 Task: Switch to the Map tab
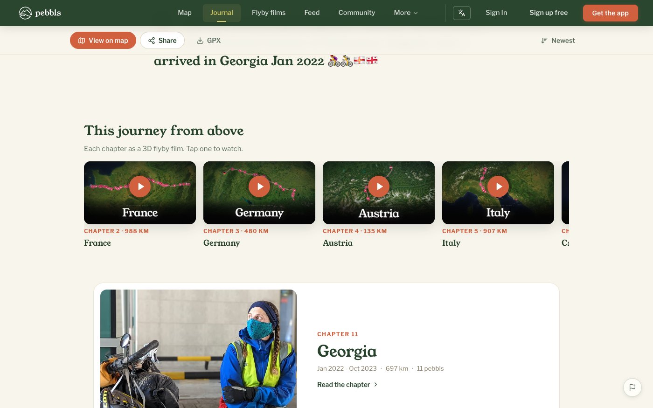[x=185, y=13]
